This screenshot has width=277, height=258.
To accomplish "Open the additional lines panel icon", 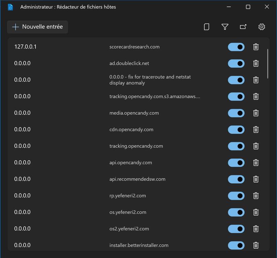I will (x=207, y=27).
